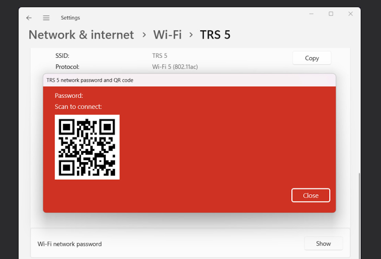Close the password and QR code dialog
Viewport: 381px width, 259px height.
tap(311, 195)
